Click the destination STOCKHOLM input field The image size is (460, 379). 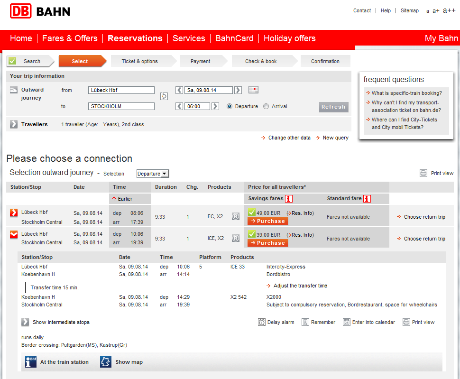point(121,106)
